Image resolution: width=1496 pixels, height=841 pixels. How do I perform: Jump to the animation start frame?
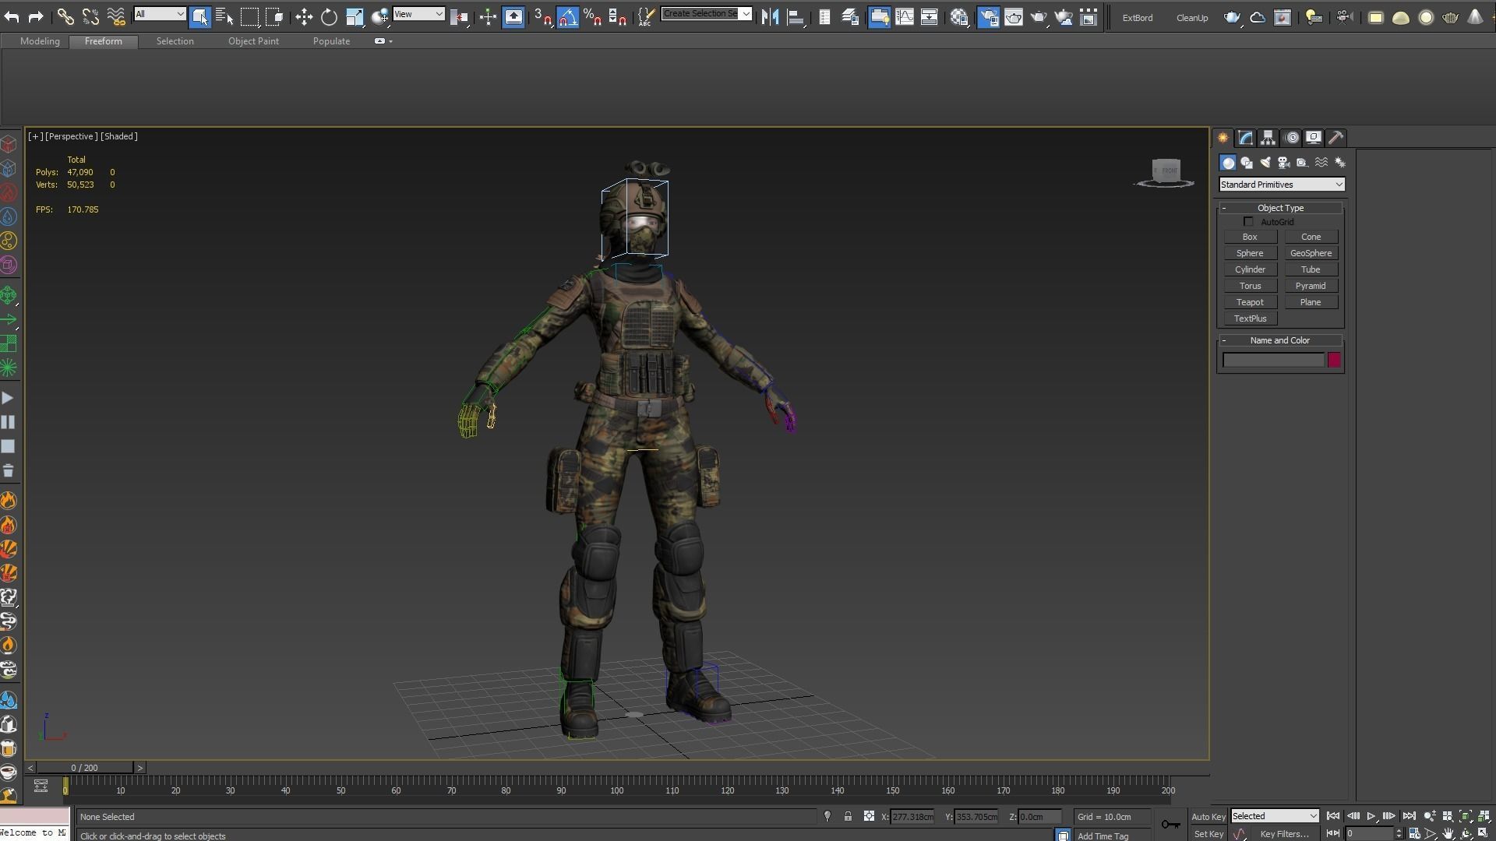pyautogui.click(x=1333, y=816)
